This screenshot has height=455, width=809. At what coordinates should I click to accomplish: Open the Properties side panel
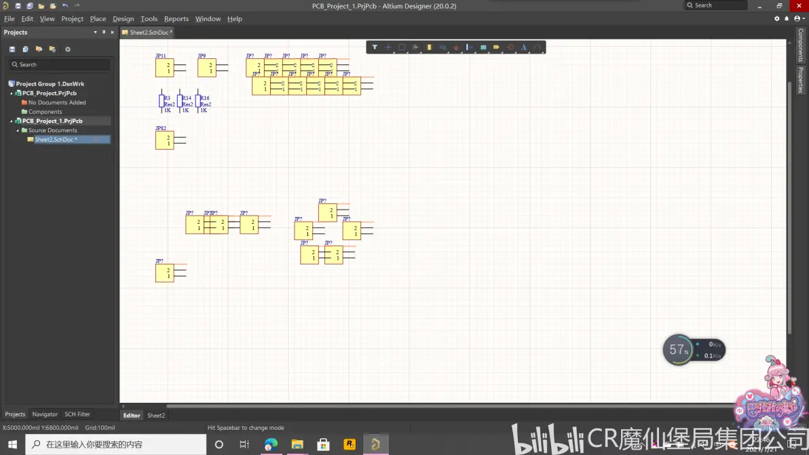point(801,80)
